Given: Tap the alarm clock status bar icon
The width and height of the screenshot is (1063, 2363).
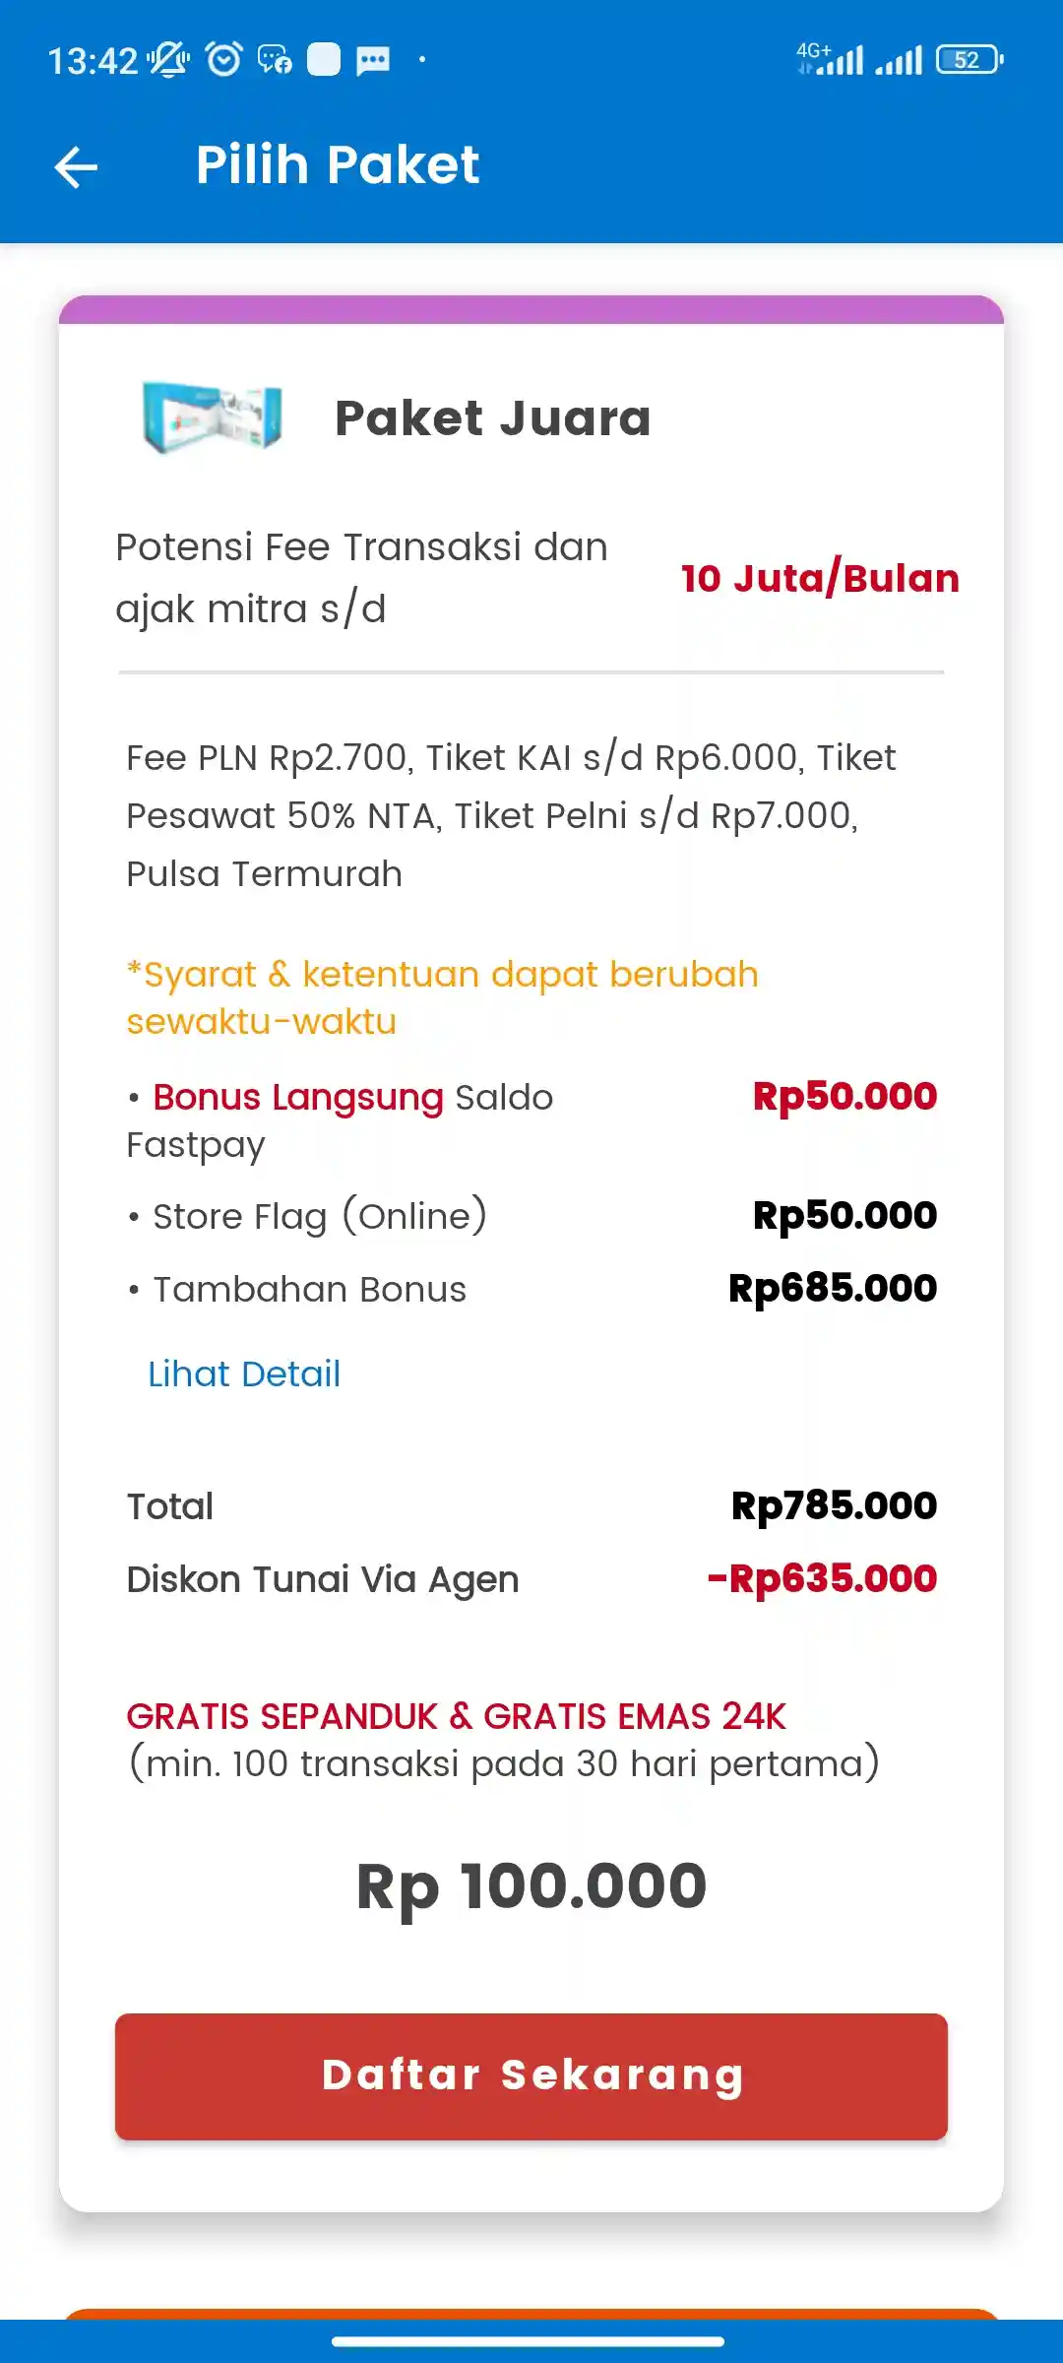Looking at the screenshot, I should 224,59.
